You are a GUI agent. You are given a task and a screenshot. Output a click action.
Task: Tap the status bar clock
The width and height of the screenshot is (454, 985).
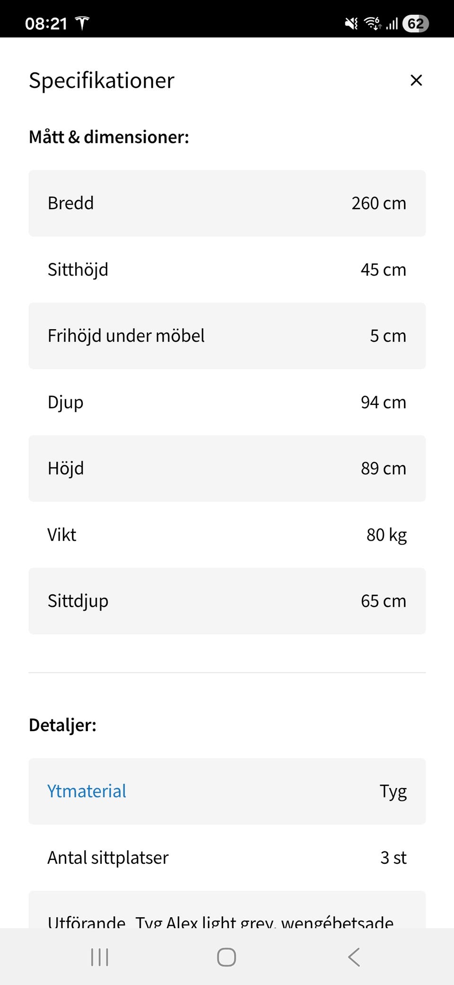[x=46, y=23]
